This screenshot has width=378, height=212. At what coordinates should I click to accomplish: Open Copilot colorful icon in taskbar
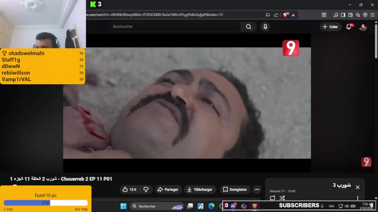pyautogui.click(x=244, y=206)
